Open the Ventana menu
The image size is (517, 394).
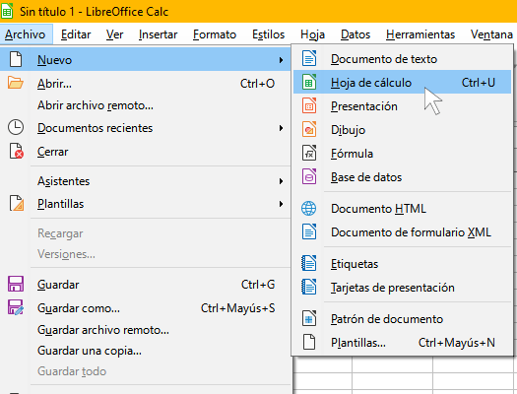pyautogui.click(x=491, y=34)
